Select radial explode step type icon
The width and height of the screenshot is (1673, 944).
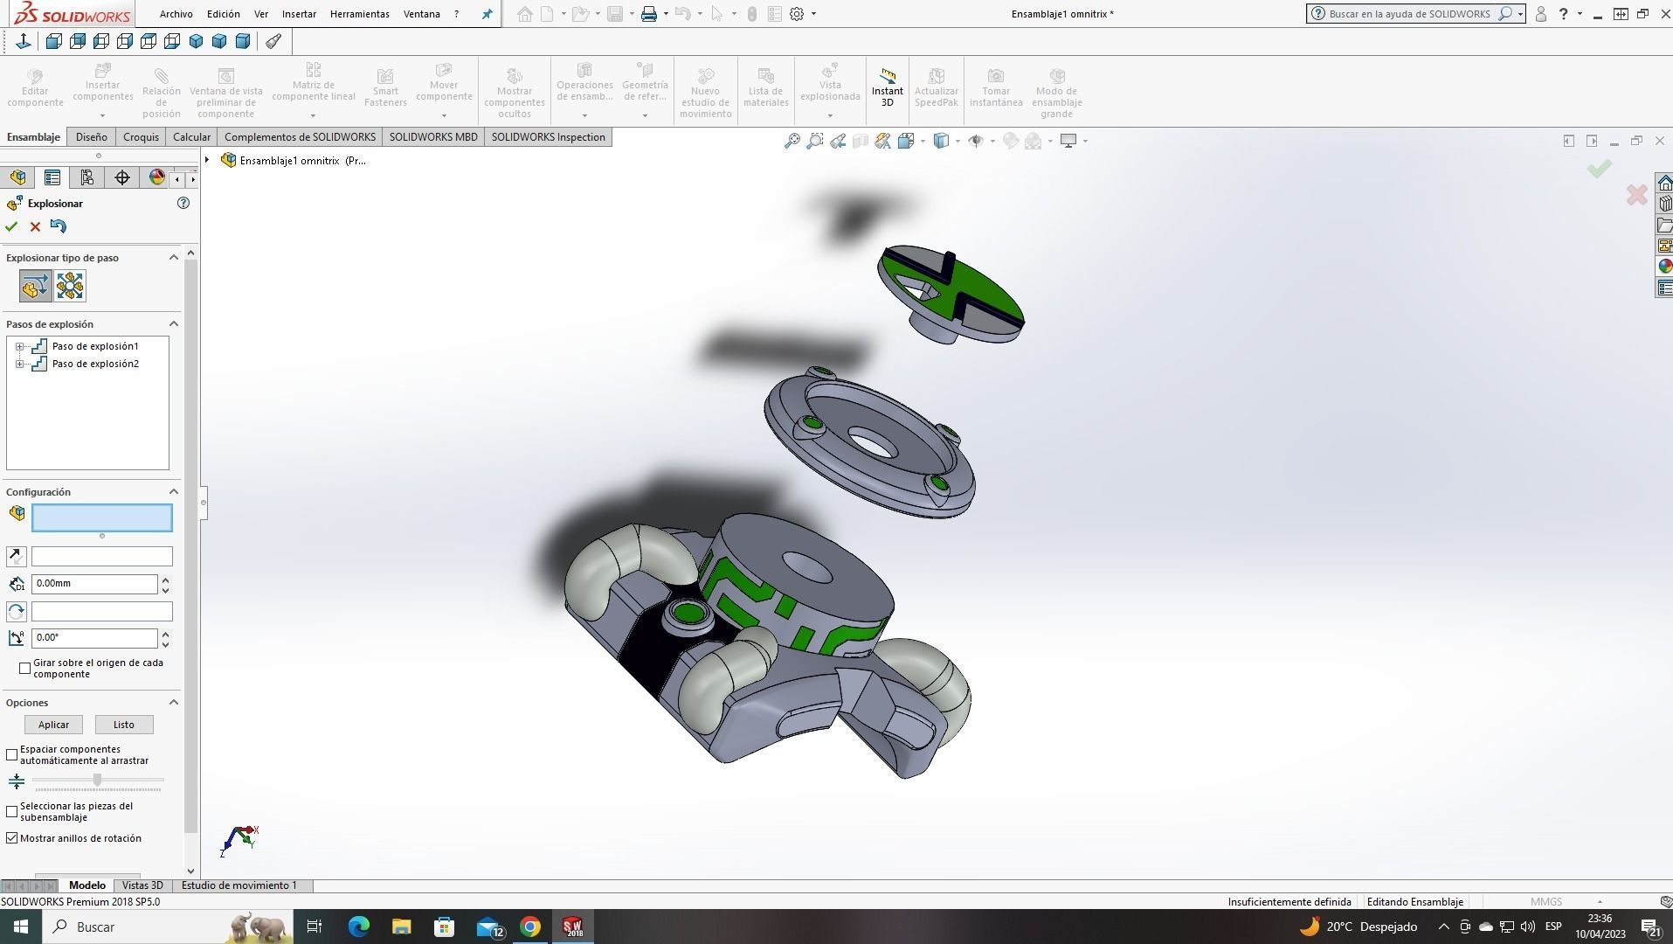tap(70, 286)
